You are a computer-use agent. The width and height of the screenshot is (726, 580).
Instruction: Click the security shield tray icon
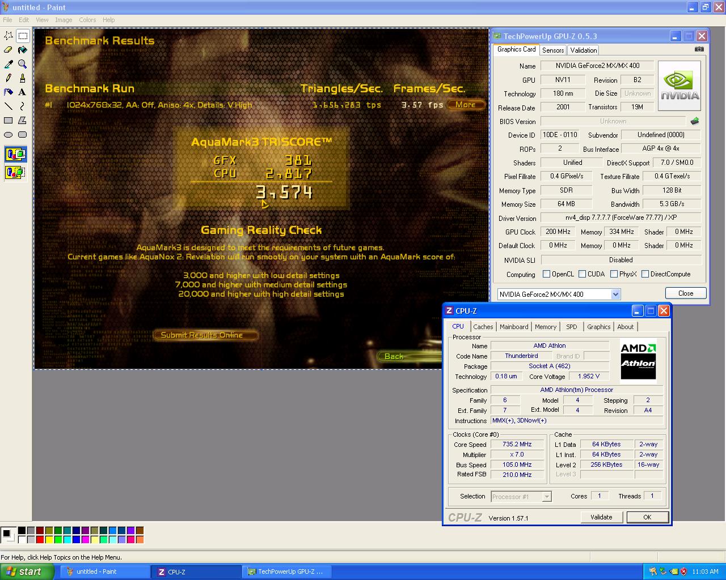tap(683, 572)
